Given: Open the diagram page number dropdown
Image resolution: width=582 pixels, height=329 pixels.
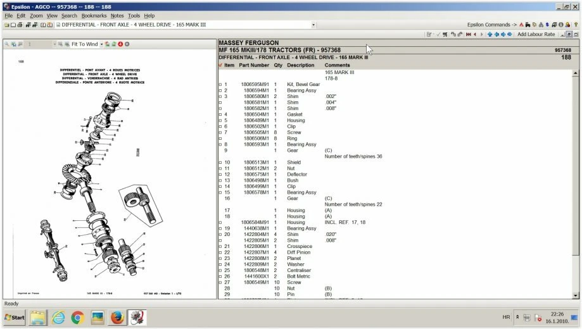Looking at the screenshot, I should point(54,44).
